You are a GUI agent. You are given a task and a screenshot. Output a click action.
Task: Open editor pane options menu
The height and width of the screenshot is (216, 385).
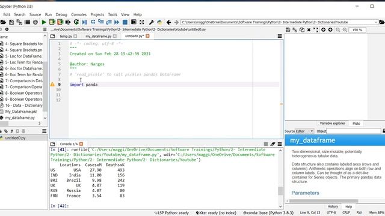tap(280, 36)
